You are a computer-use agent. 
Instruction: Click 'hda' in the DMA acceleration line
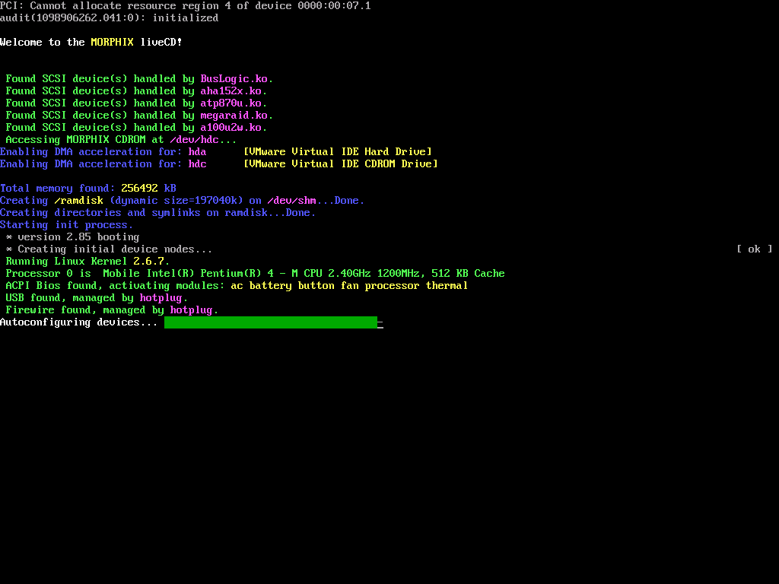tap(197, 152)
